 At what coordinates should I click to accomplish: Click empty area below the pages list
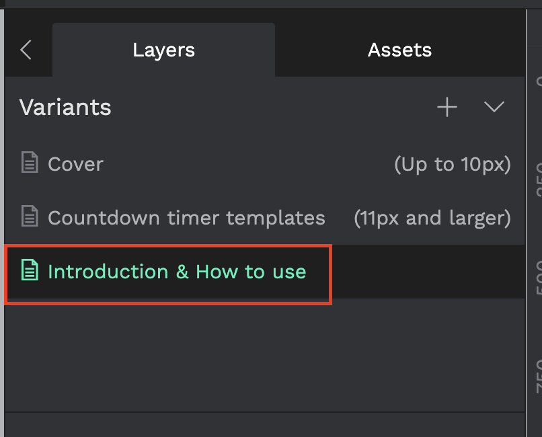point(265,355)
